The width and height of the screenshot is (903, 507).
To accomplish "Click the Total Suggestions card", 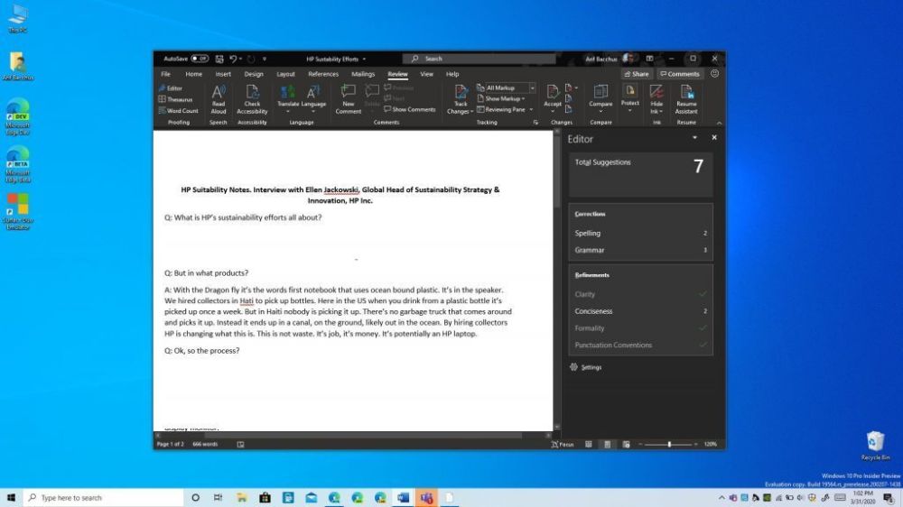I will tap(640, 175).
